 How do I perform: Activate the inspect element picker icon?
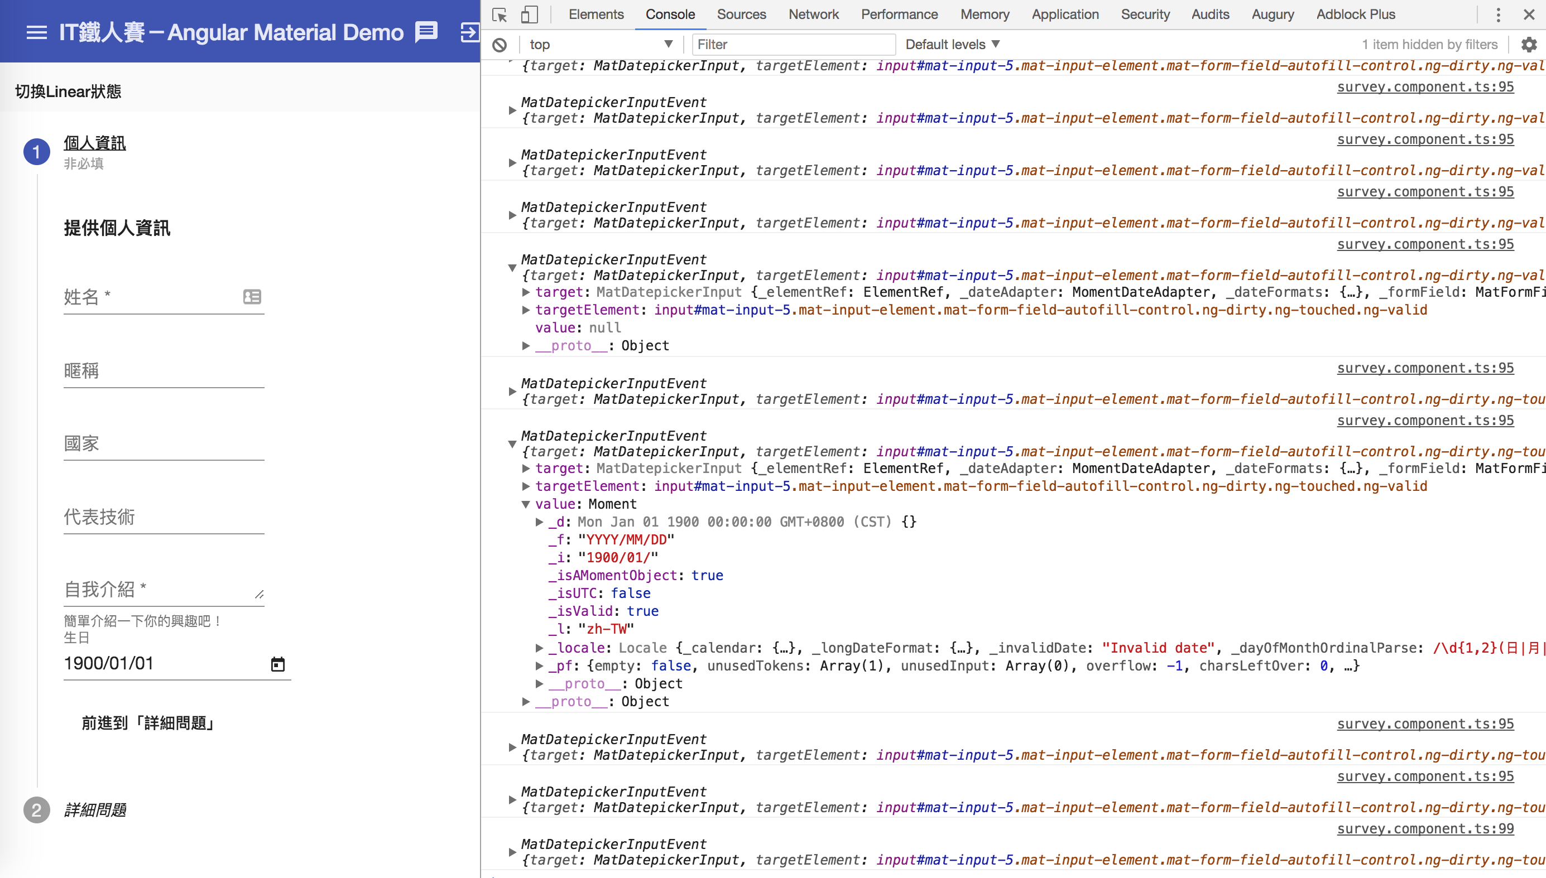(x=500, y=15)
